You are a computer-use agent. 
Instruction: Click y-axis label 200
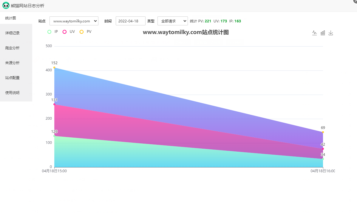(49, 118)
